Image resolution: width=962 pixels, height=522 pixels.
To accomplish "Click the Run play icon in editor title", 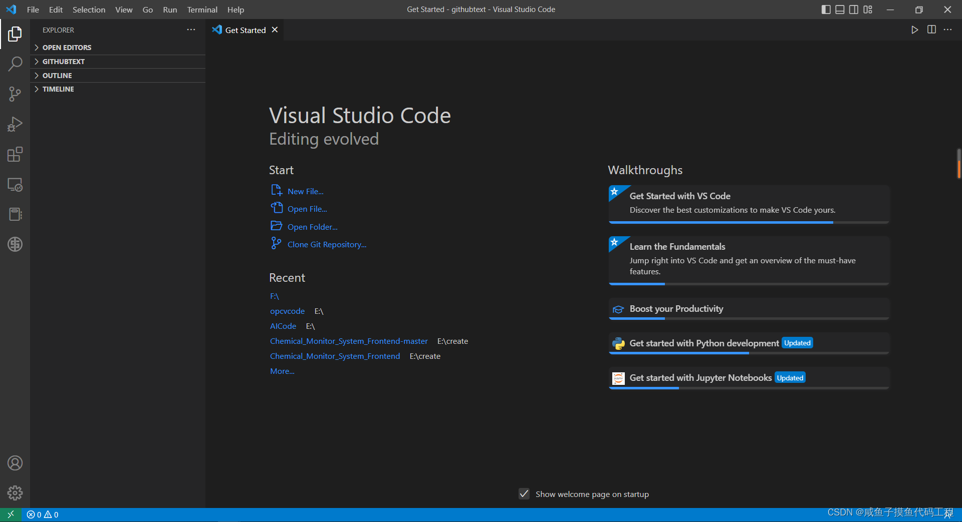I will click(915, 30).
